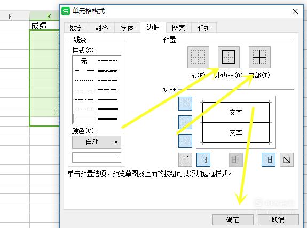Choose the thin solid line style
The image size is (307, 228).
[84, 119]
